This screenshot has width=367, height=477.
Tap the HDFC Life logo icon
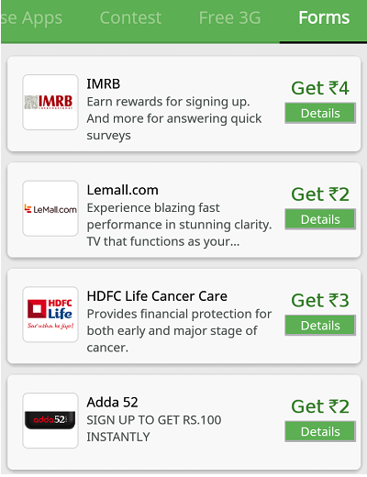click(50, 315)
